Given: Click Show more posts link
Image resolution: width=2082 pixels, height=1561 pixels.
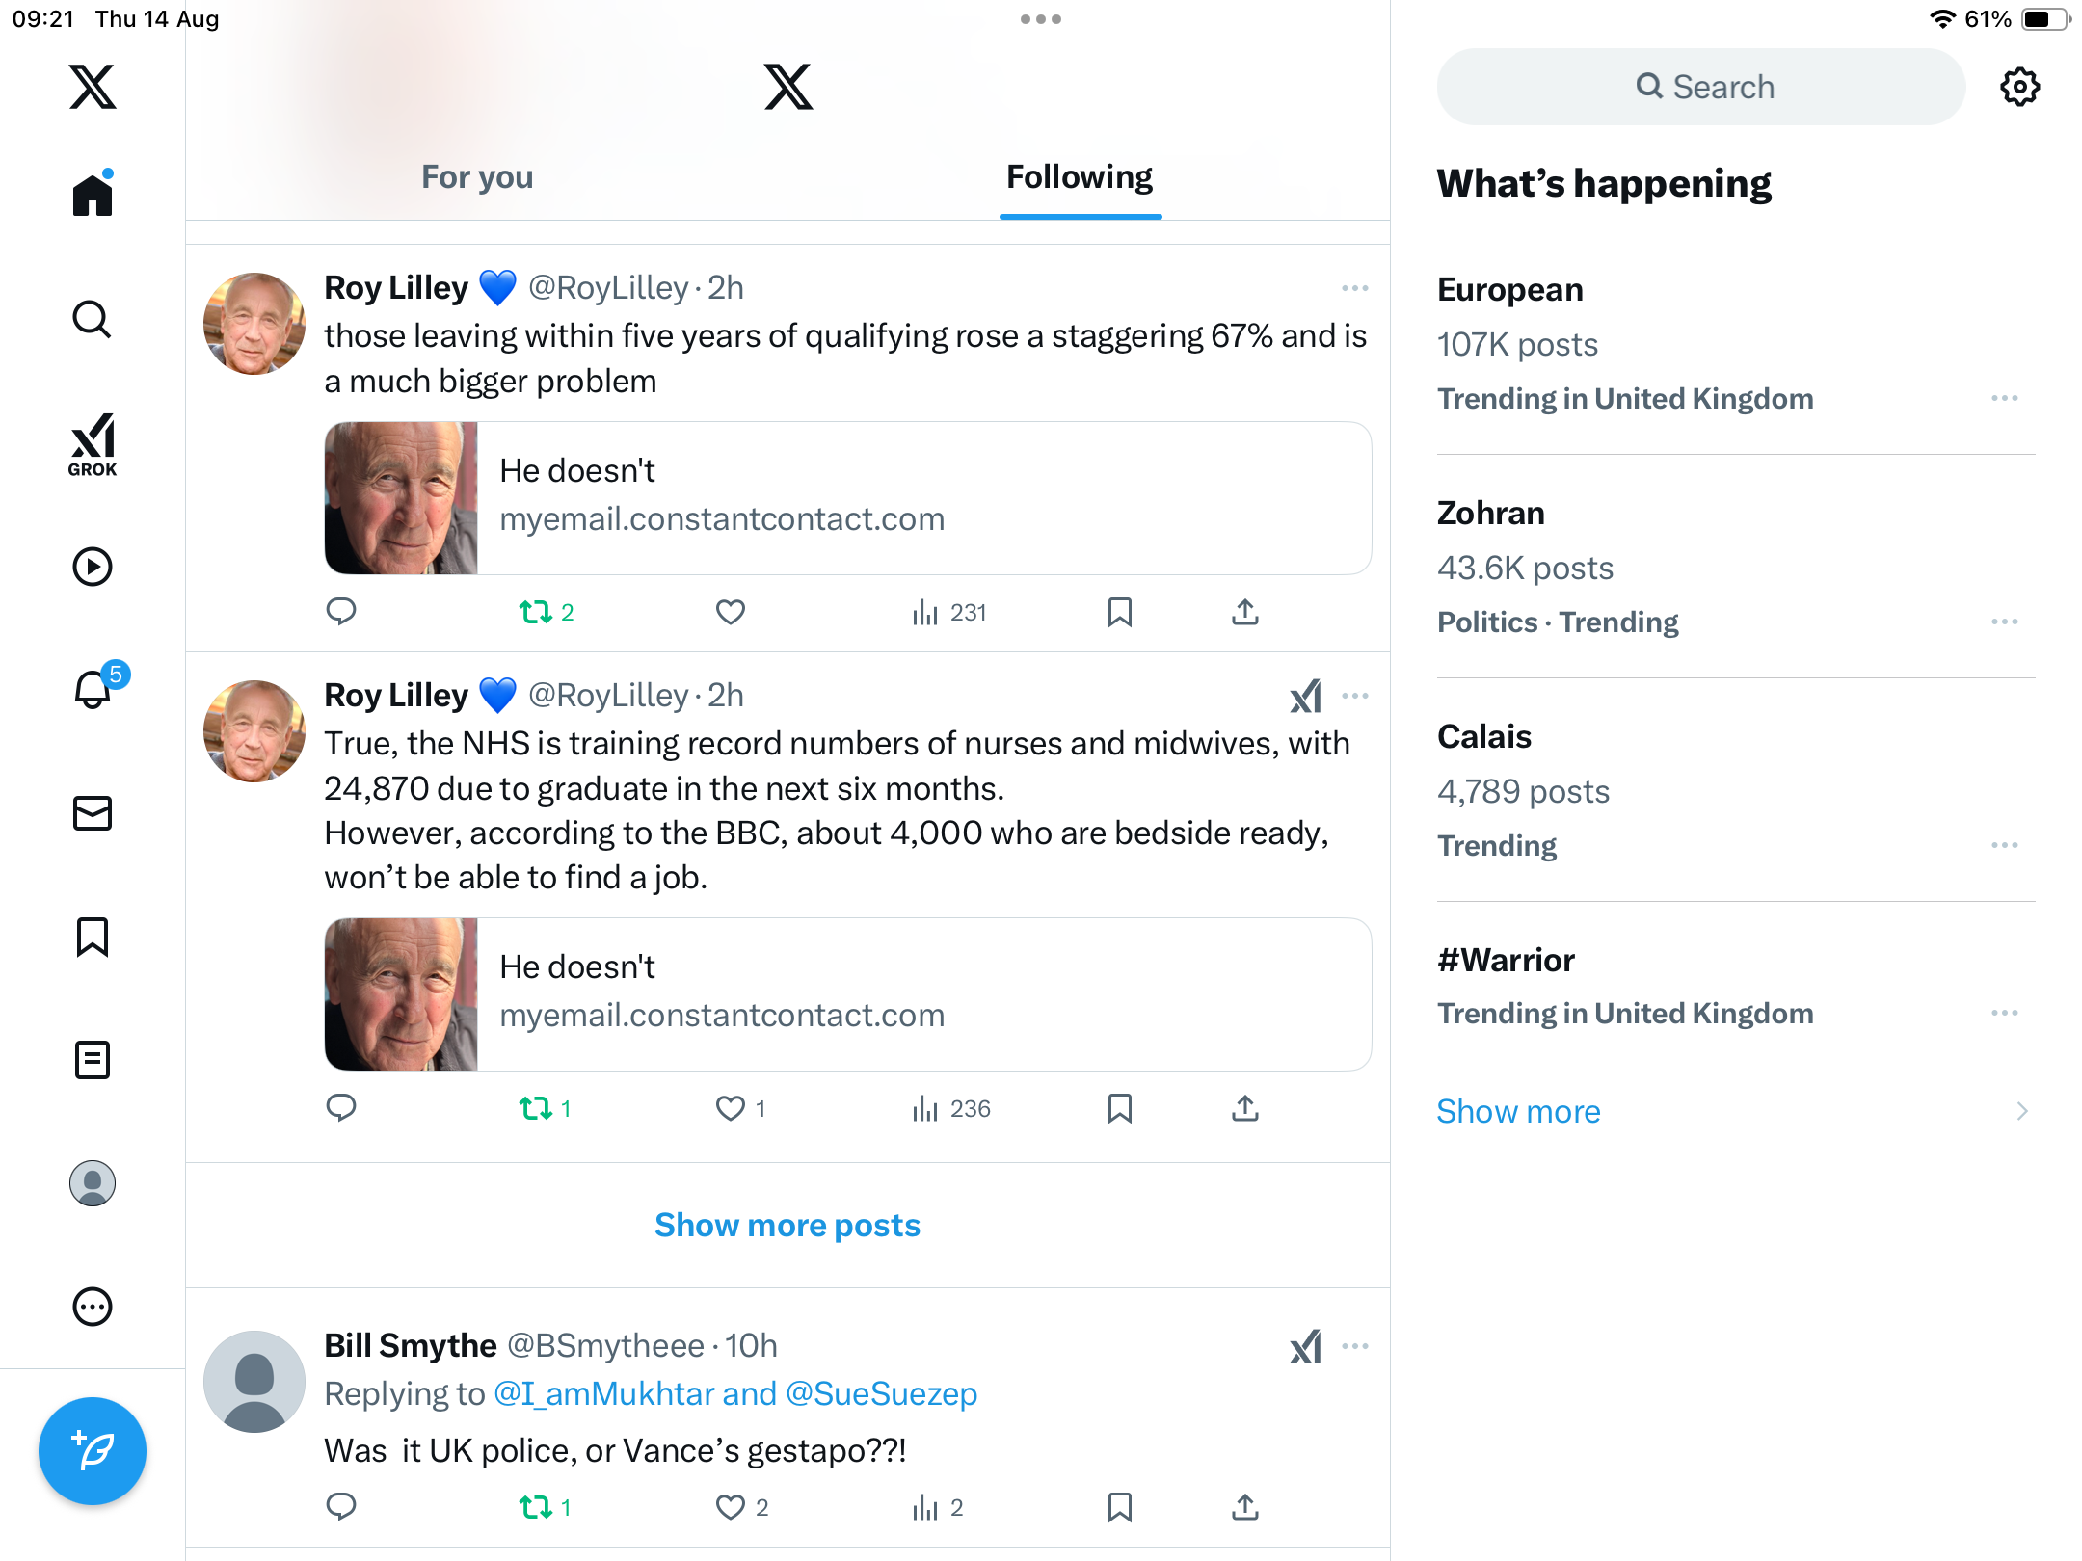Looking at the screenshot, I should click(x=787, y=1225).
